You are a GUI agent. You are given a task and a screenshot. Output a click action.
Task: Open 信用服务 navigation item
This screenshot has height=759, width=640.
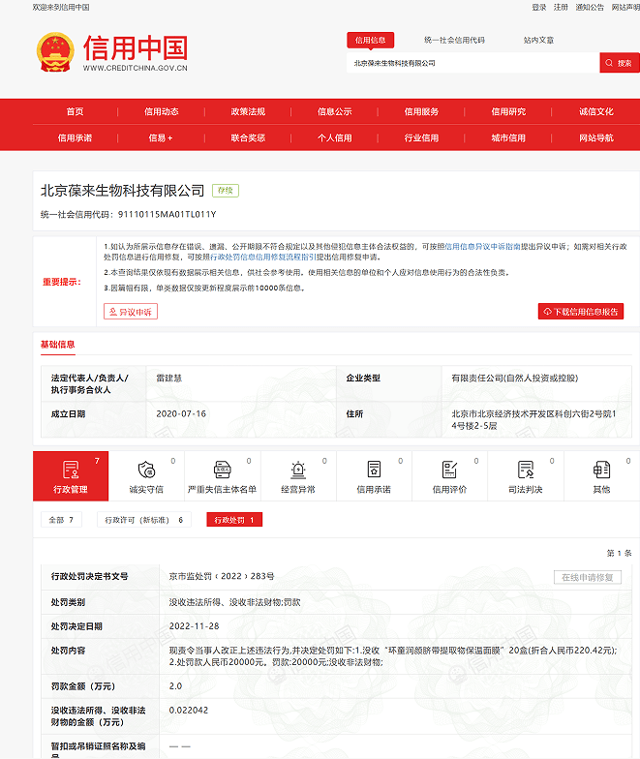pos(421,112)
